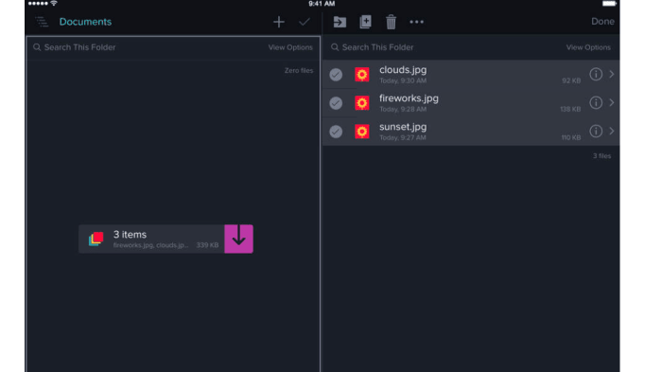Viewport: 662px width, 372px height.
Task: Show info for clouds.jpg
Action: click(596, 75)
